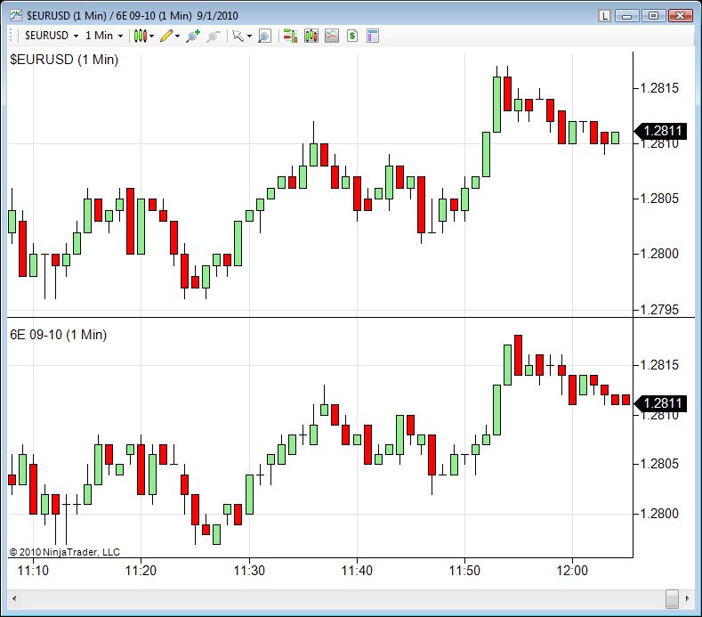Close the chart window
This screenshot has height=617, width=702.
click(x=681, y=16)
